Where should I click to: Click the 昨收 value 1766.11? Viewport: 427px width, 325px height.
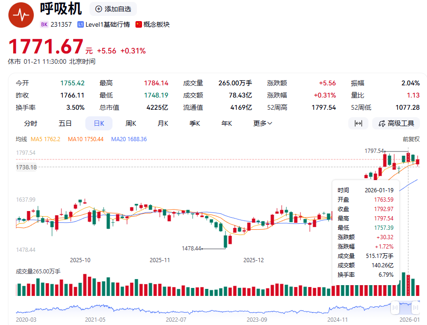pyautogui.click(x=72, y=95)
